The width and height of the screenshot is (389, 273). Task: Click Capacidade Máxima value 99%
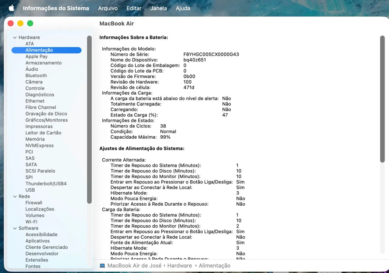(x=165, y=137)
